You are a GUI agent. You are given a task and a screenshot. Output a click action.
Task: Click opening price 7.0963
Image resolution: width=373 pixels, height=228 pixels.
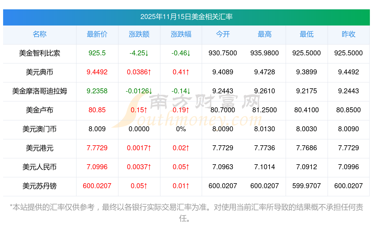[x=223, y=167]
